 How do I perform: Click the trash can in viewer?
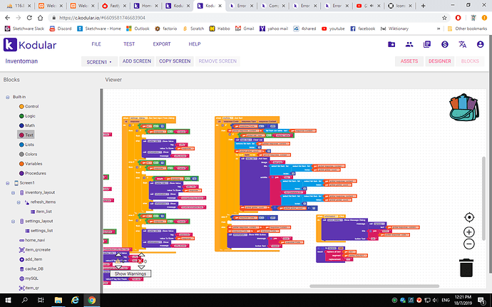[x=466, y=268]
